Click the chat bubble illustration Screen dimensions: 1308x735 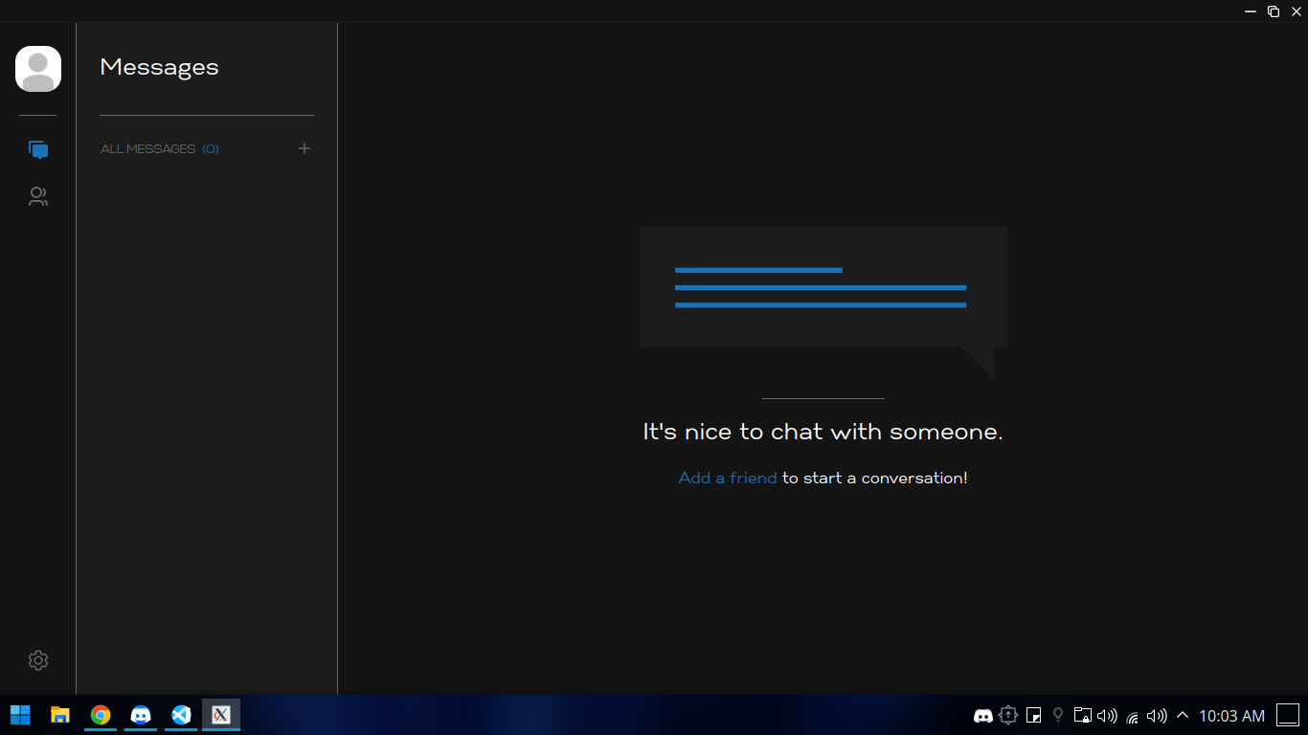(823, 301)
